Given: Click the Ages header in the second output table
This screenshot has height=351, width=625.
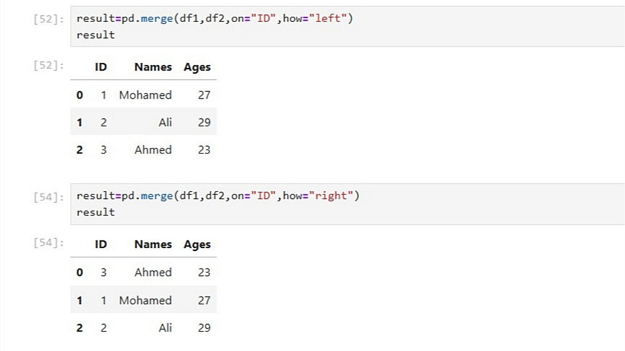Looking at the screenshot, I should coord(197,245).
